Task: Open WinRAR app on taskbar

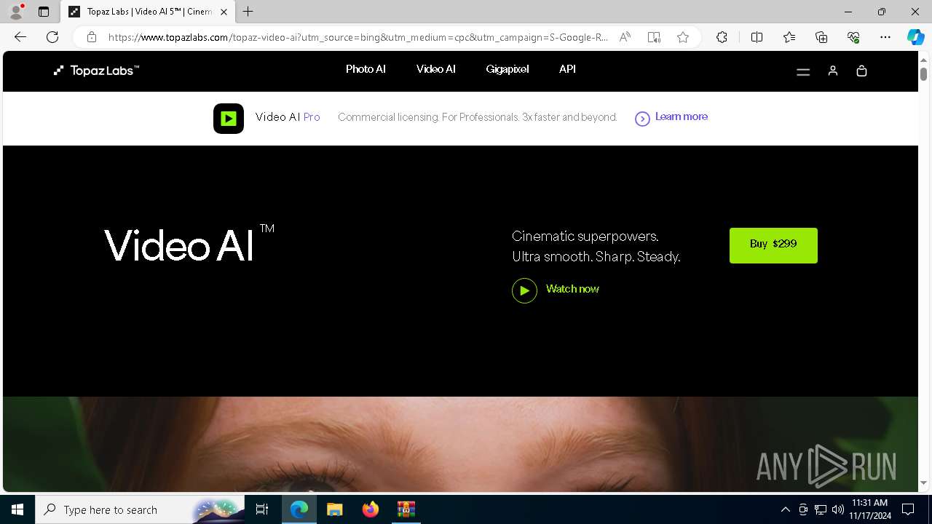Action: point(406,509)
